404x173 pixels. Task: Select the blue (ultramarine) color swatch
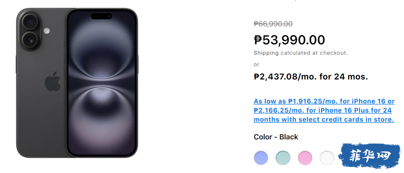(261, 158)
